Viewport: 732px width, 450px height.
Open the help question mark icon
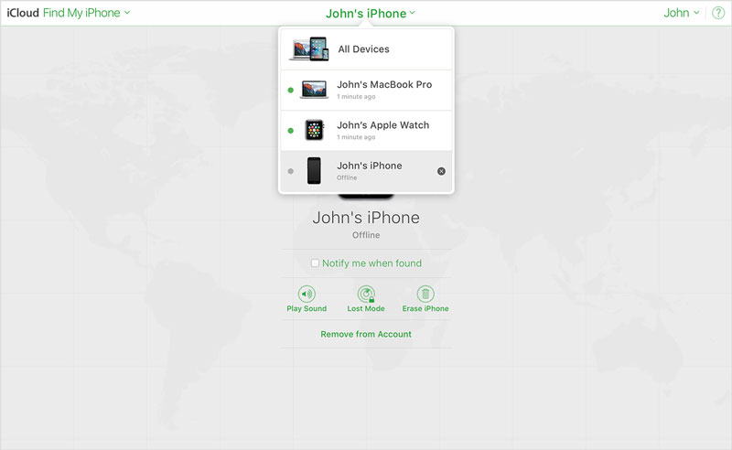(x=717, y=13)
